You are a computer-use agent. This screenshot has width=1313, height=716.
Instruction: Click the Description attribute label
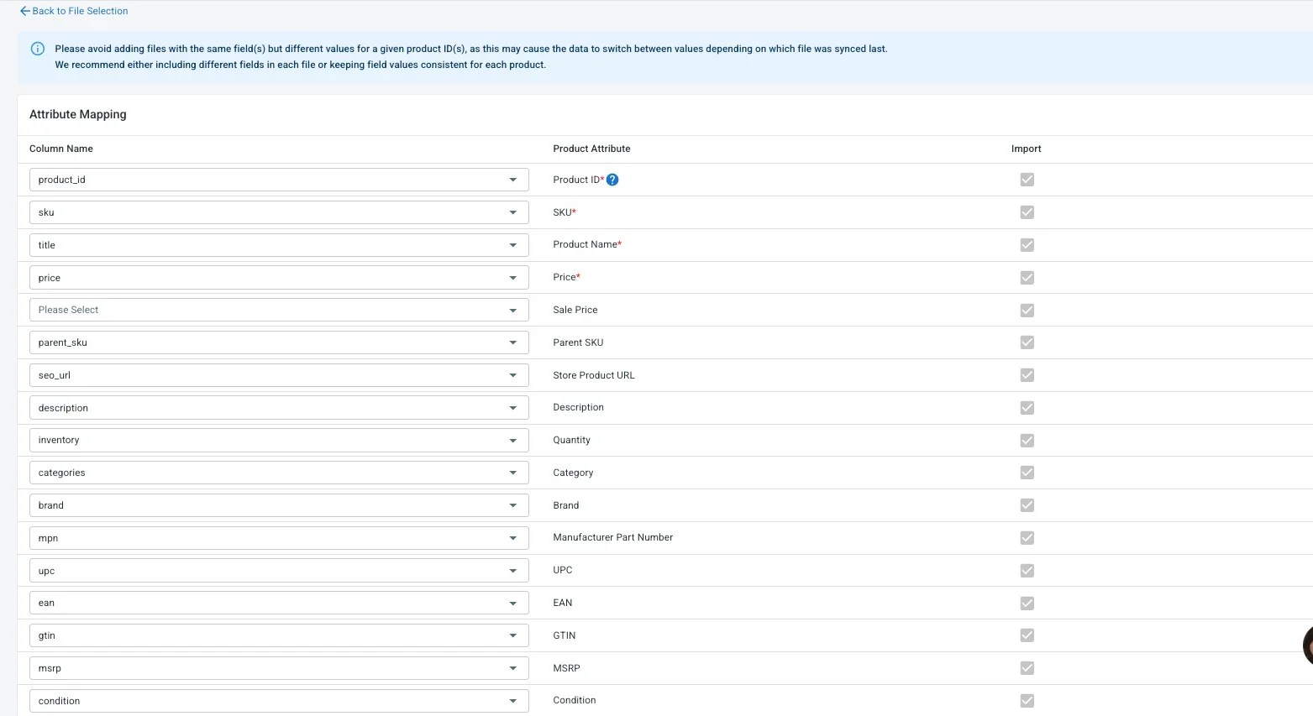[x=579, y=407]
